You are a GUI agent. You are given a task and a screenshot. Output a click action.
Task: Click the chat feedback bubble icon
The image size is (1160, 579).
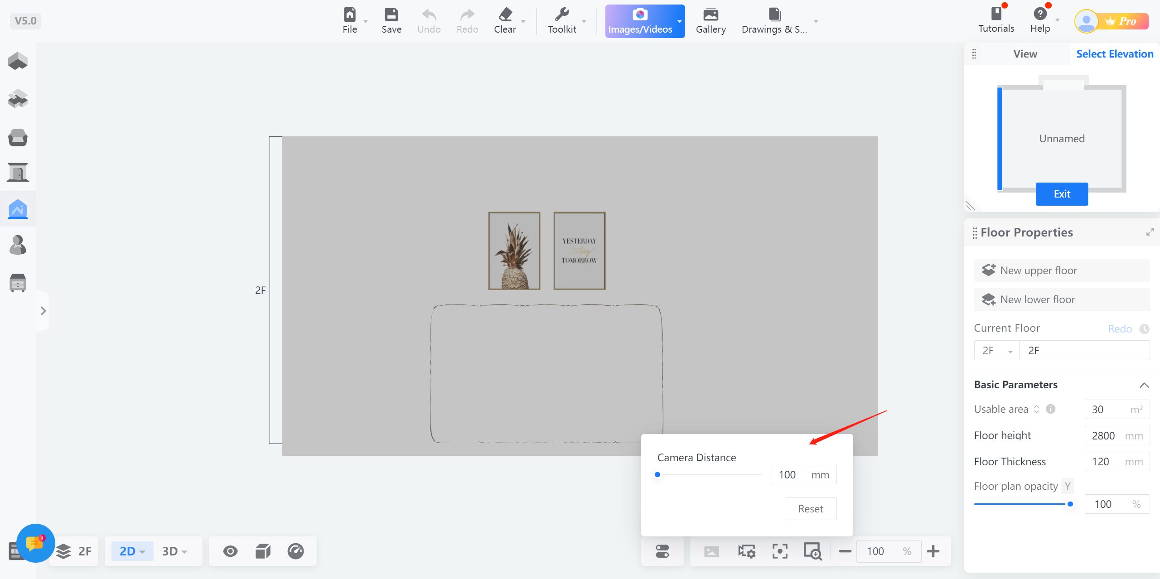35,543
